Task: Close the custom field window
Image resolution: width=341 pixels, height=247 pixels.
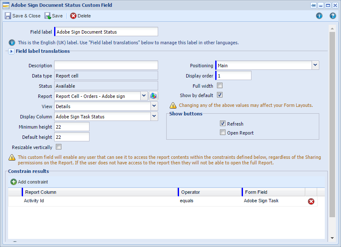Action: [335, 5]
